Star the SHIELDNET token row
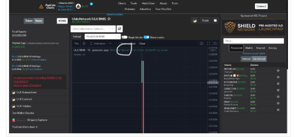 click(x=278, y=110)
